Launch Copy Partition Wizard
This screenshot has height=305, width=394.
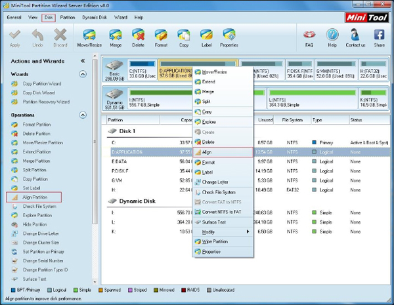42,83
